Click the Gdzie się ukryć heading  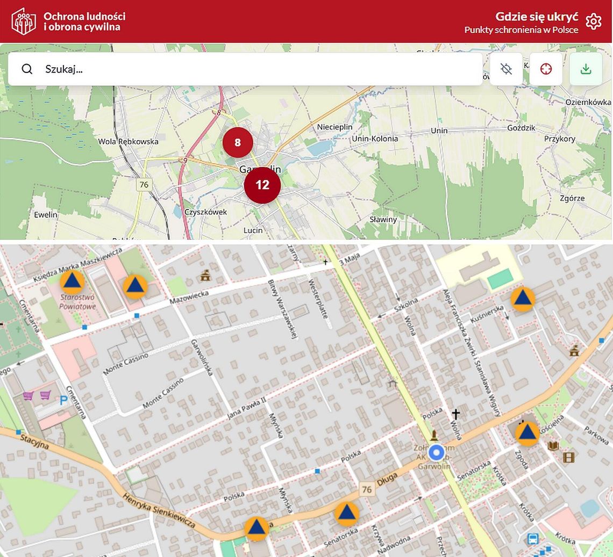537,16
